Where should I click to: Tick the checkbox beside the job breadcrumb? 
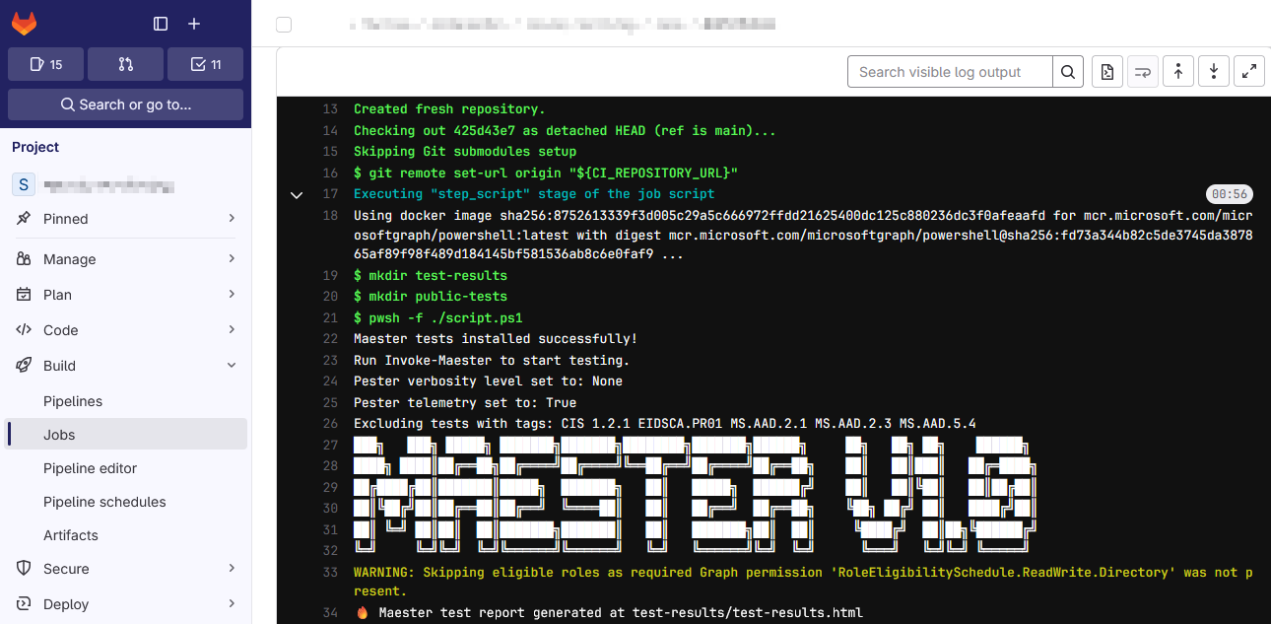[284, 25]
